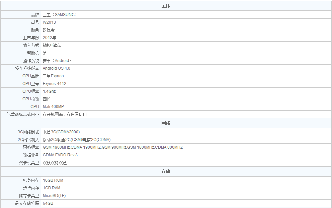This screenshot has width=332, height=208.
Task: Click the 型号 row label
Action: tap(35, 22)
